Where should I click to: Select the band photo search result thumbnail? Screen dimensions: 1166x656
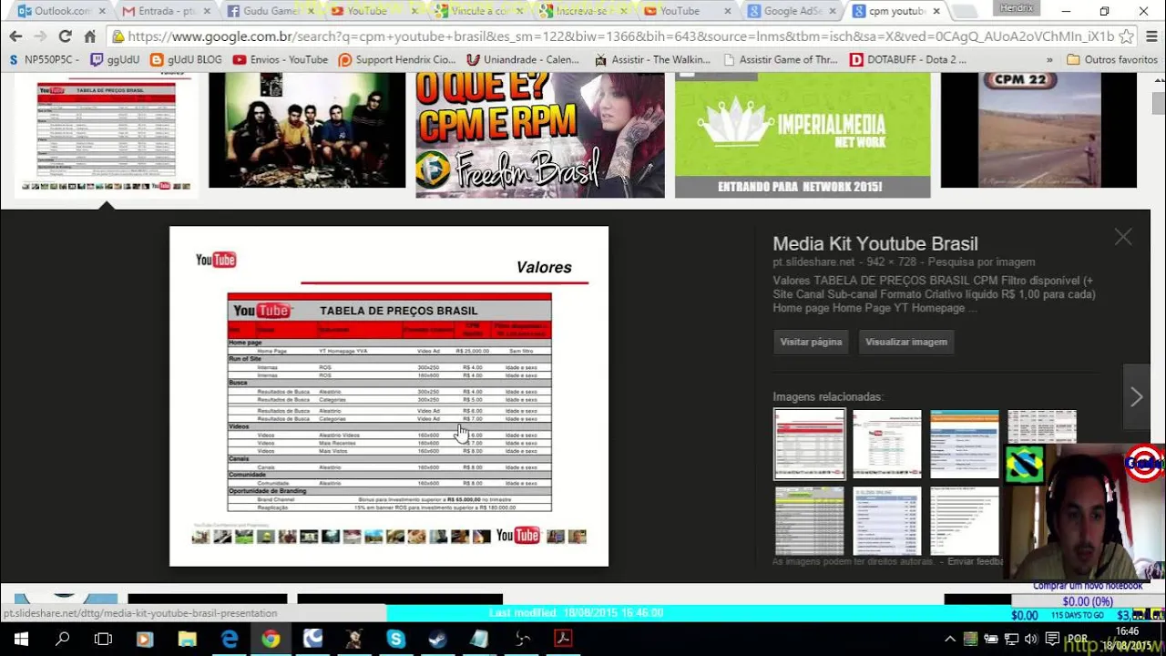point(307,130)
